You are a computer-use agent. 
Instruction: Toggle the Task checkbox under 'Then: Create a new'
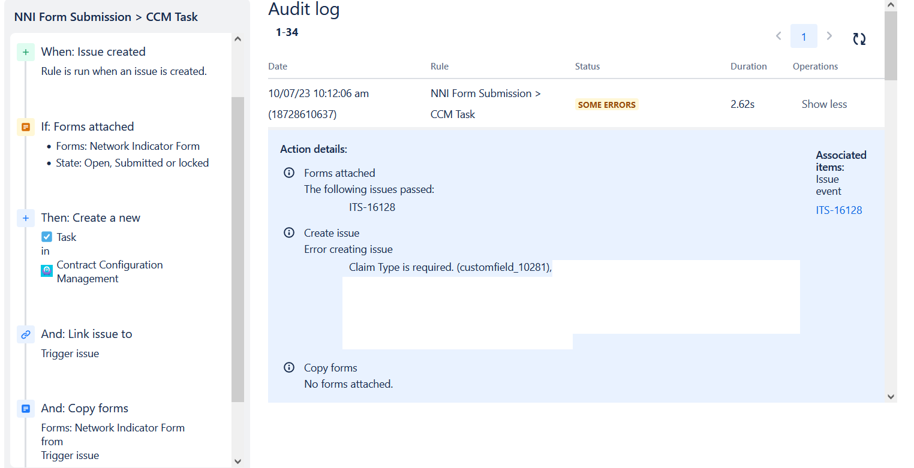[46, 237]
